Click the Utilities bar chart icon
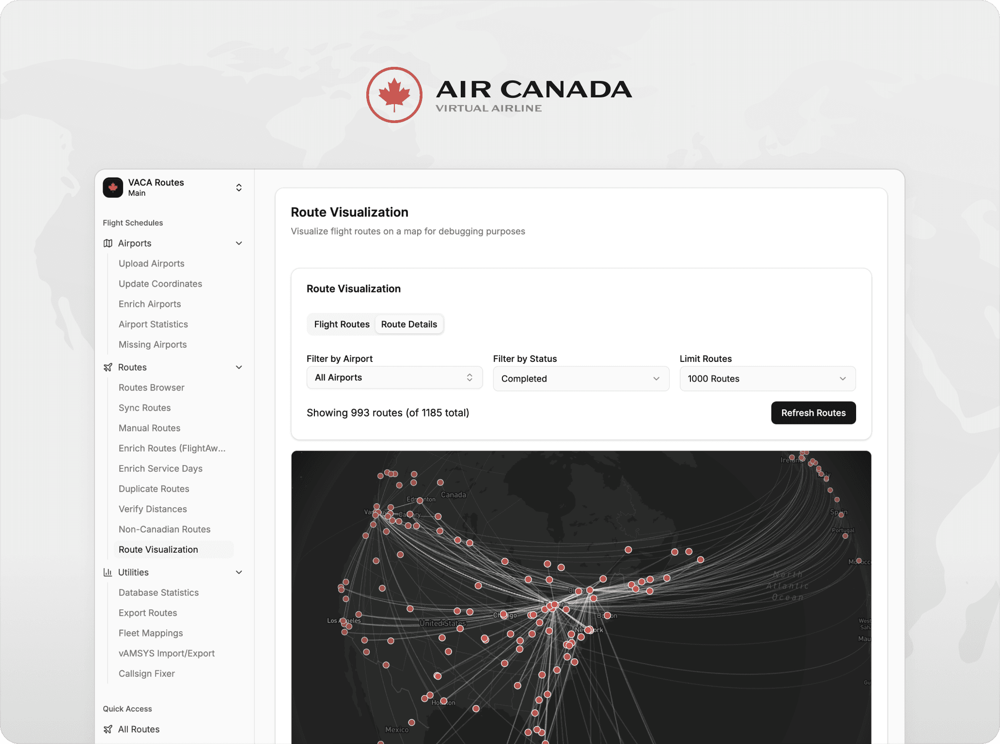The image size is (1000, 744). [x=108, y=573]
